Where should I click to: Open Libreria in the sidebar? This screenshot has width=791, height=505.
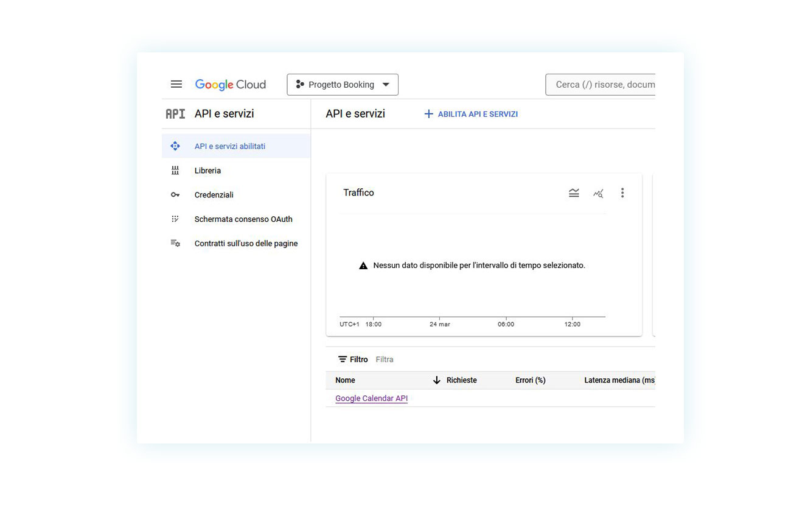[236, 171]
